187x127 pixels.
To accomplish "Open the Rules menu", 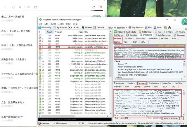I will [x=53, y=24].
